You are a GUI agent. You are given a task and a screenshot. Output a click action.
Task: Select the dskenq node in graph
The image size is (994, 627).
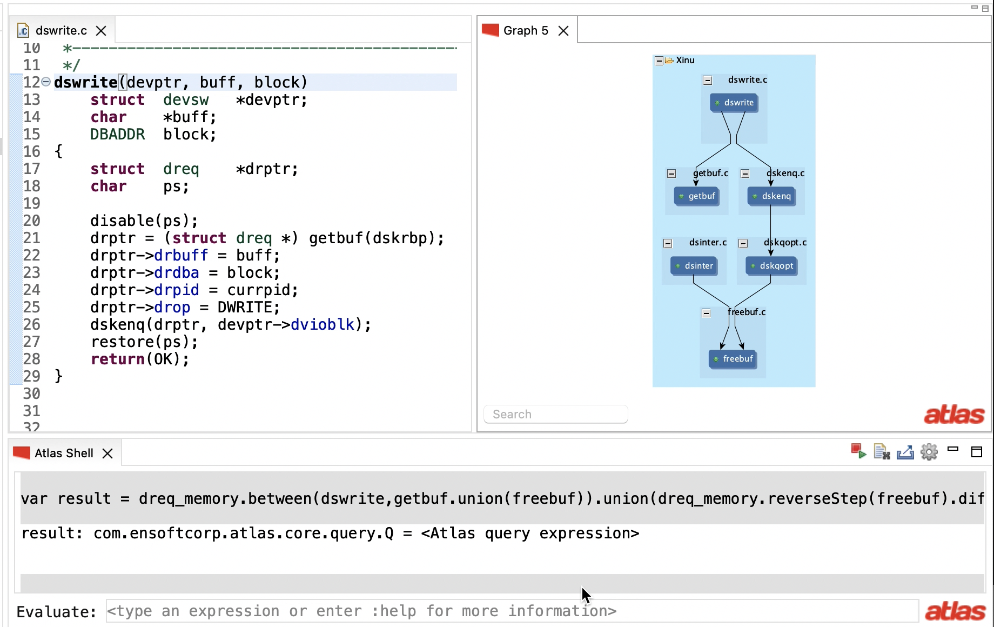tap(771, 196)
